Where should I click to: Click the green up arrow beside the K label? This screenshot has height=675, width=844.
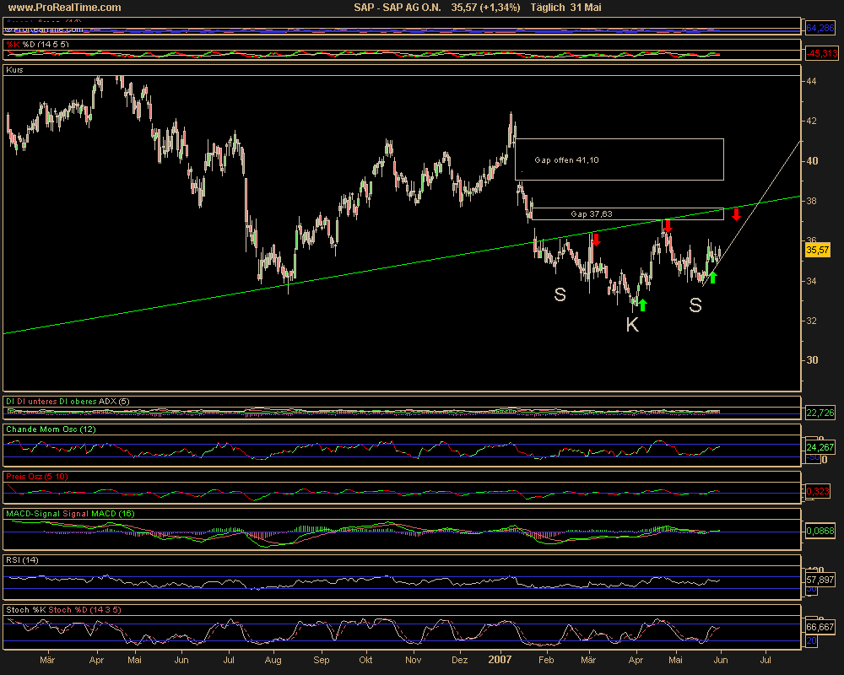point(642,305)
